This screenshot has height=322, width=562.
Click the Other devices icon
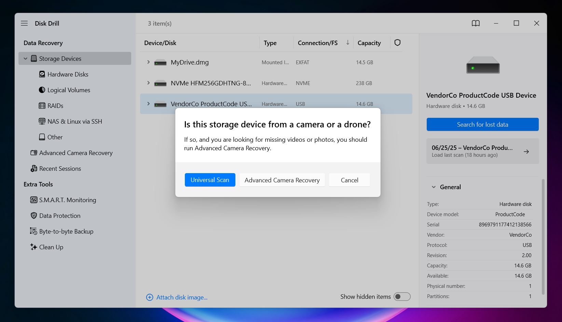point(42,137)
